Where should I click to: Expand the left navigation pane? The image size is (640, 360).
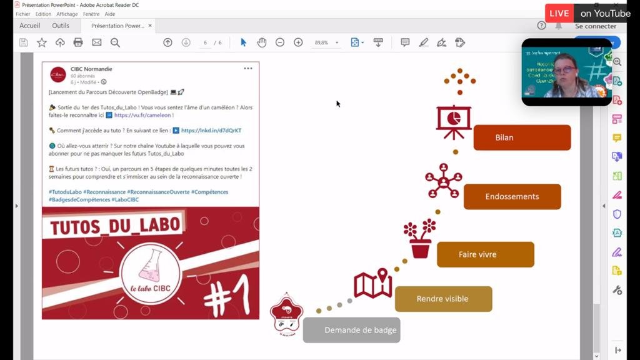click(x=17, y=206)
